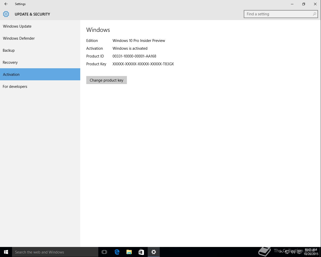Open File Explorer from taskbar
Screen dimensions: 321x257
tap(129, 252)
